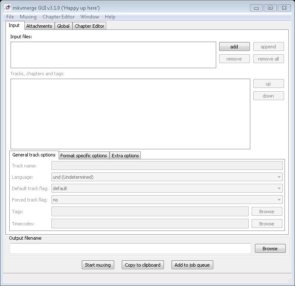The height and width of the screenshot is (286, 295).
Task: Click Browse button next to Tags
Action: 267,212
